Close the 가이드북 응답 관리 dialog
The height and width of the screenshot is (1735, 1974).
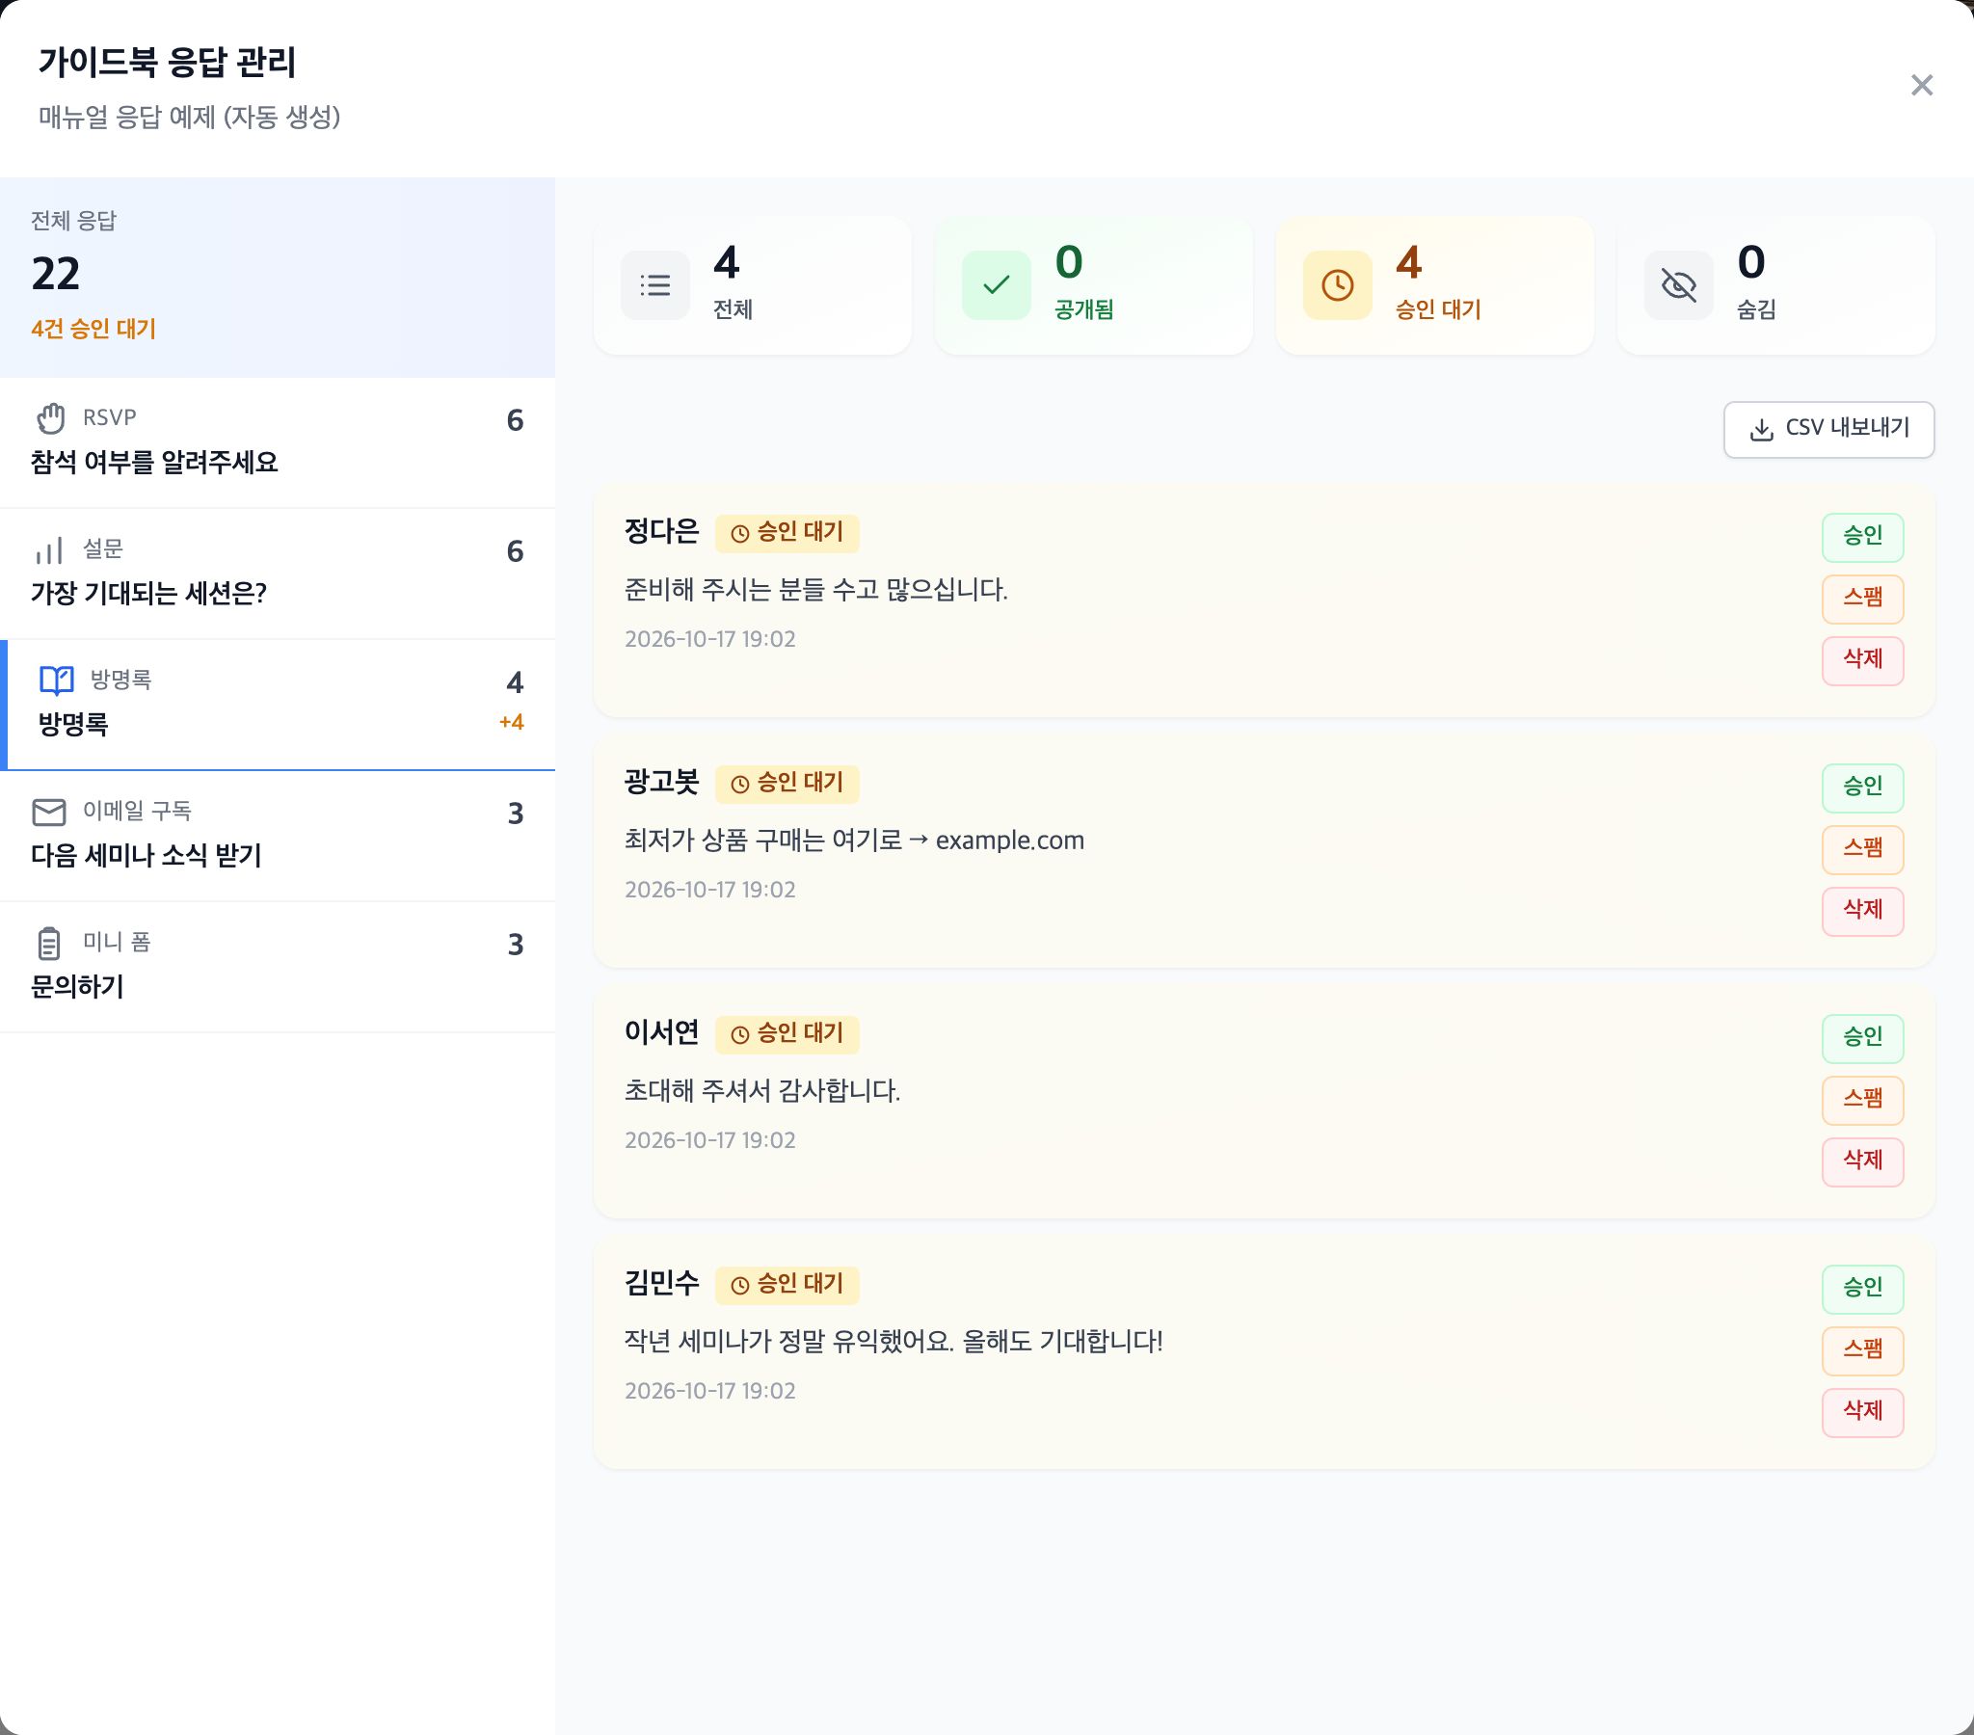pos(1921,85)
